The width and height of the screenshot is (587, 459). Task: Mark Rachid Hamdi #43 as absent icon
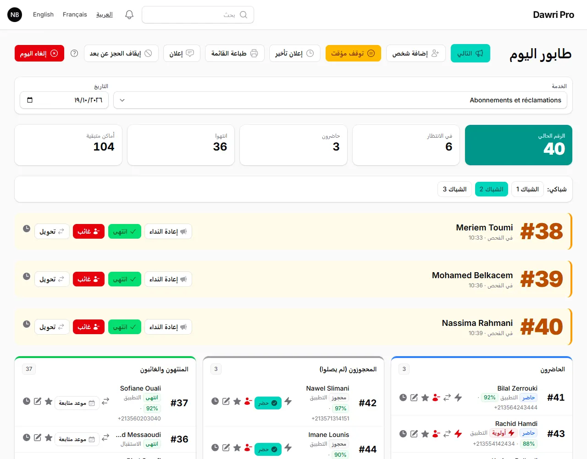(x=436, y=434)
